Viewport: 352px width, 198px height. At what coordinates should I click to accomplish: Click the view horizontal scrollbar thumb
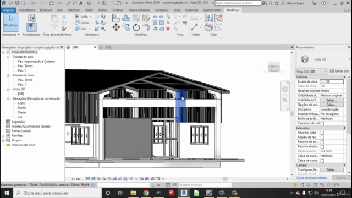pos(225,179)
